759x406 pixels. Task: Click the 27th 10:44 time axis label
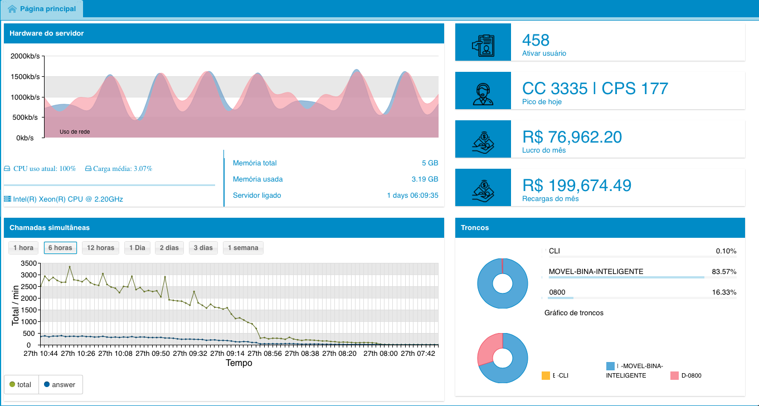point(40,353)
